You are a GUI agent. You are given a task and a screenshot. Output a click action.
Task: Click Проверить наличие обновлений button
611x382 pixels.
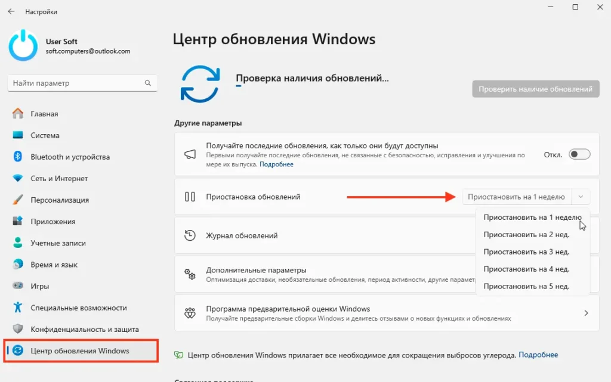pos(536,89)
